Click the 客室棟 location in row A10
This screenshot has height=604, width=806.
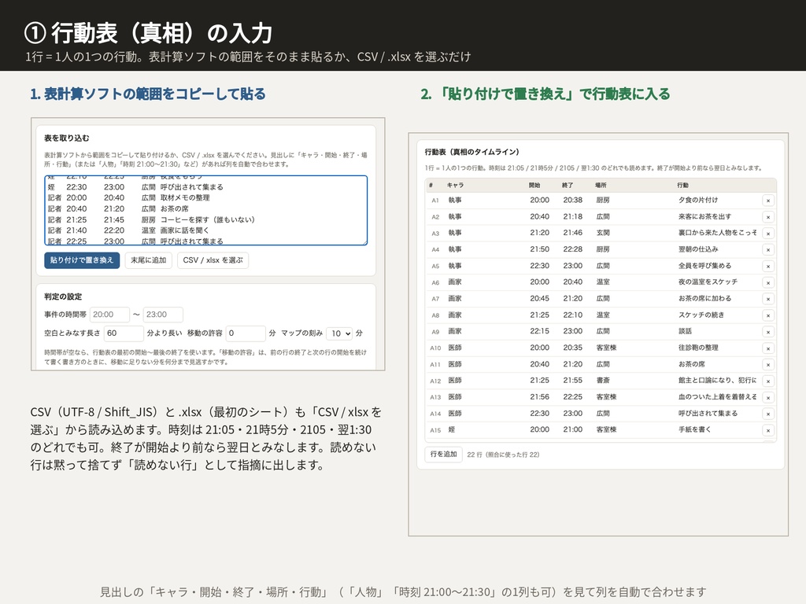tap(607, 348)
